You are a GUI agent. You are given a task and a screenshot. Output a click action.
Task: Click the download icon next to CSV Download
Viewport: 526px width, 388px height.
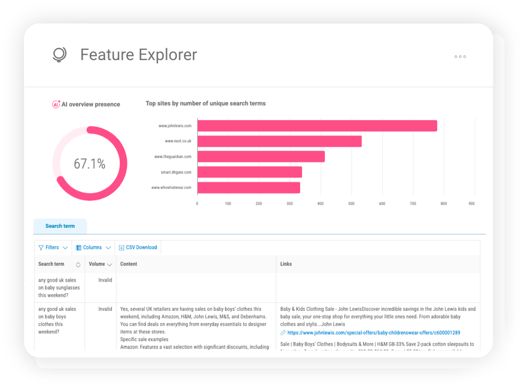[121, 247]
